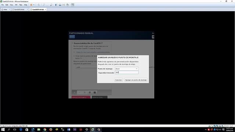Open the Edit menu
This screenshot has width=235, height=132.
coord(7,5)
